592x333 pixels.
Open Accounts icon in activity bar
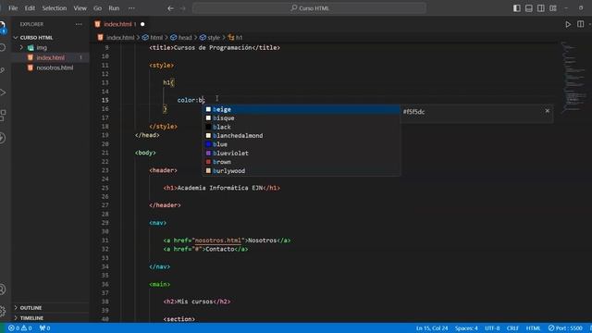point(3,290)
